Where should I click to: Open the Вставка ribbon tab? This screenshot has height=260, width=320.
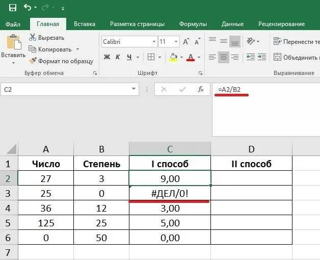tap(85, 24)
